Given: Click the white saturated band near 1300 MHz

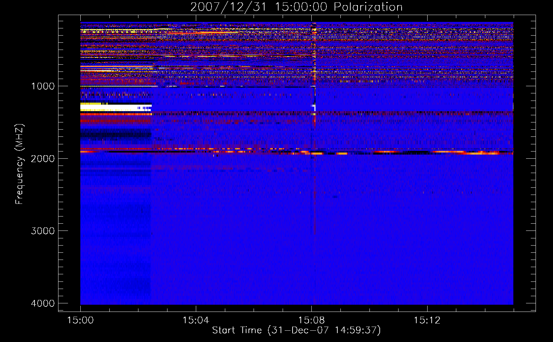Looking at the screenshot, I should [116, 107].
